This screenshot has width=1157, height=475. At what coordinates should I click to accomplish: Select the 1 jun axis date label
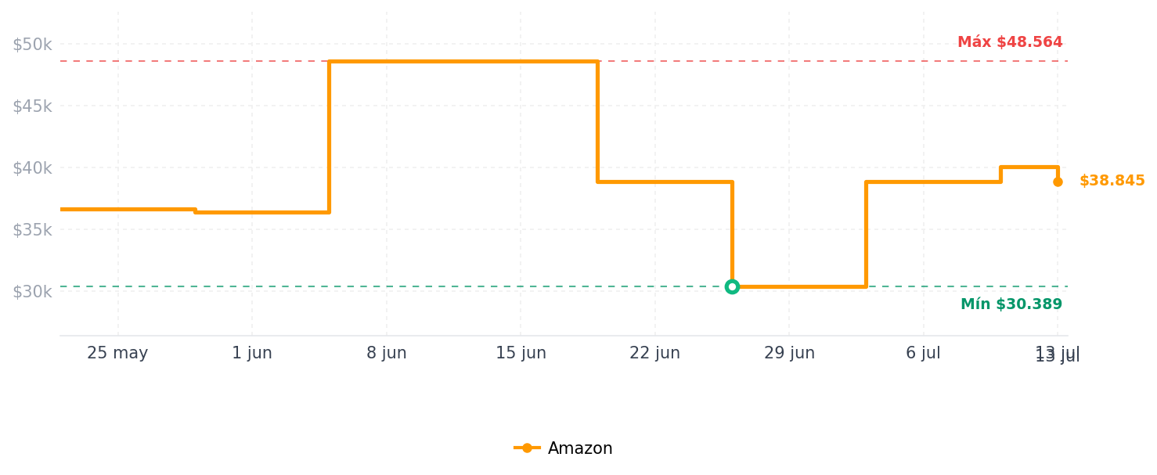[x=252, y=353]
